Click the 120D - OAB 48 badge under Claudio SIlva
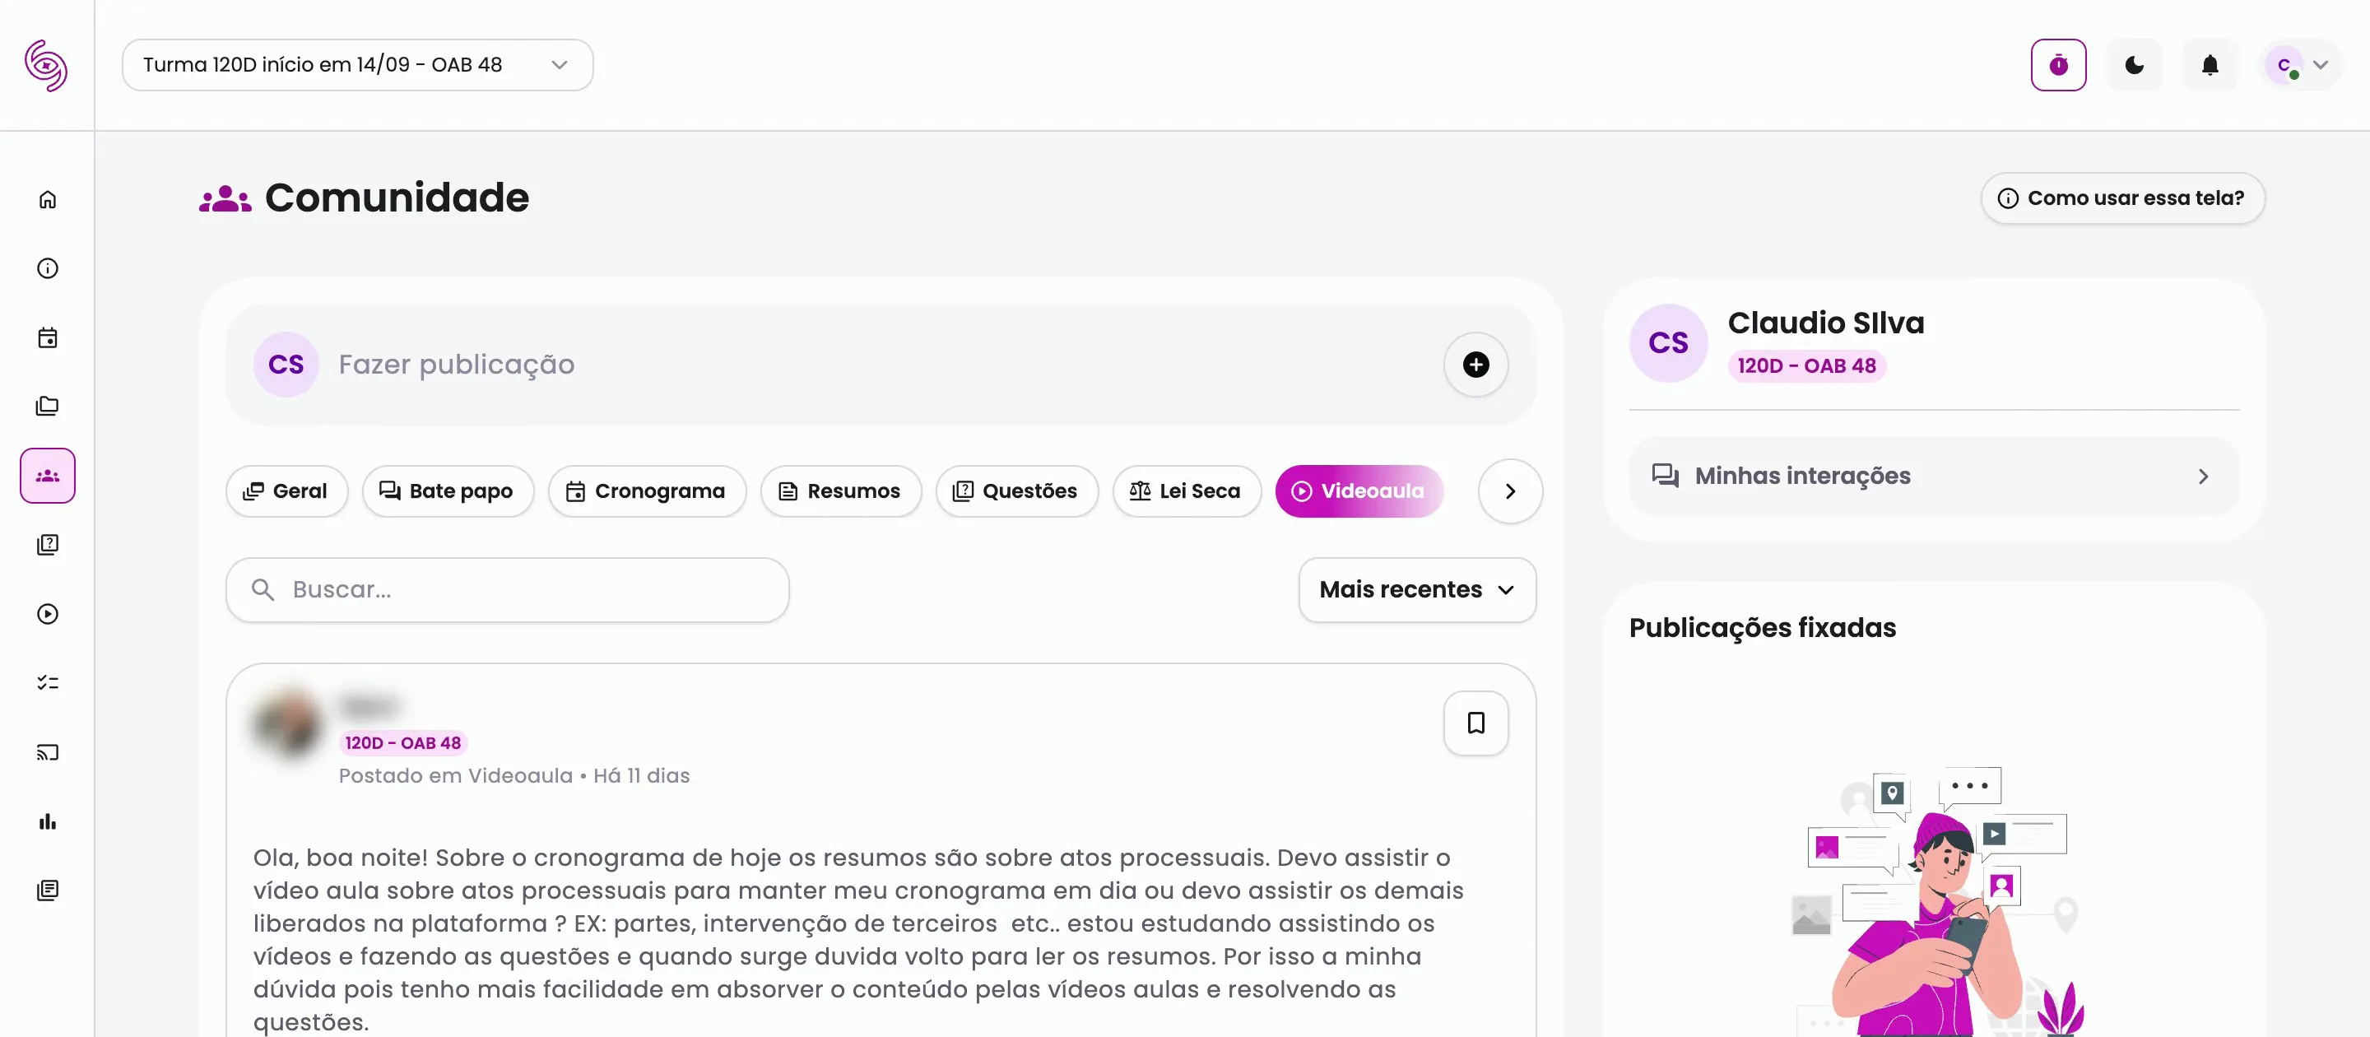The image size is (2370, 1037). pyautogui.click(x=1806, y=365)
